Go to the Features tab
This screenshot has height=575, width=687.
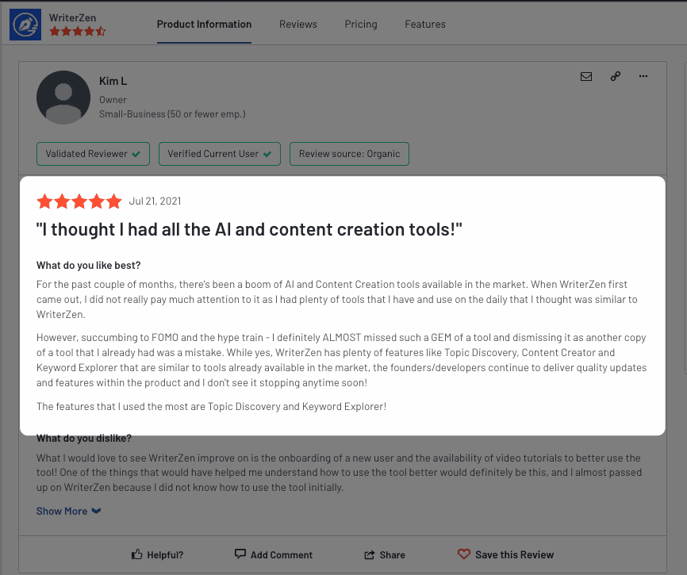pos(425,24)
